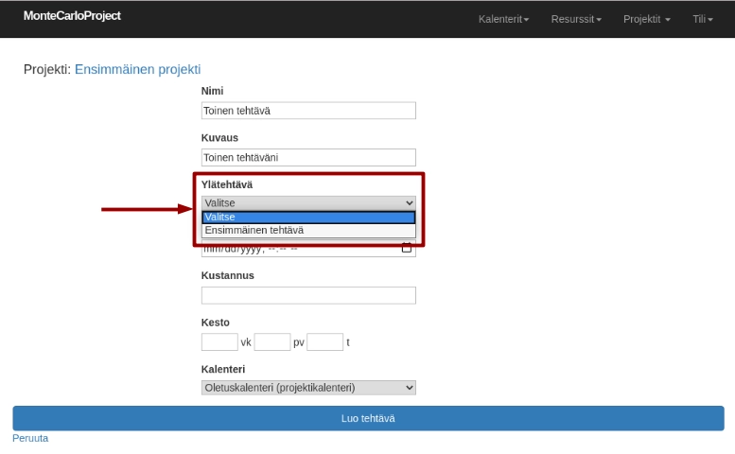735x454 pixels.
Task: Focus the Kuvaus input field
Action: click(308, 158)
